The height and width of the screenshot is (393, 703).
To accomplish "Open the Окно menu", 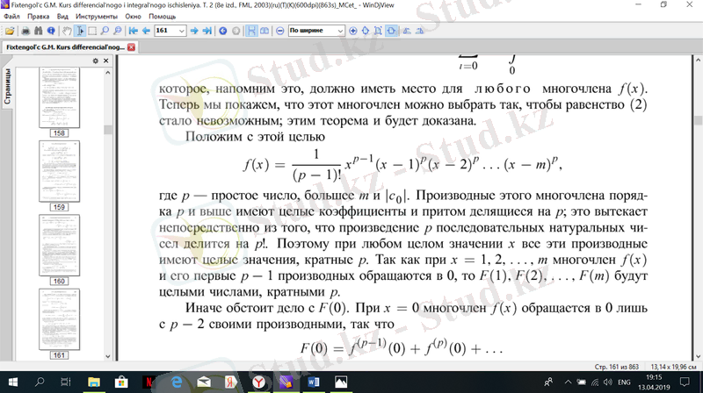I will point(133,17).
